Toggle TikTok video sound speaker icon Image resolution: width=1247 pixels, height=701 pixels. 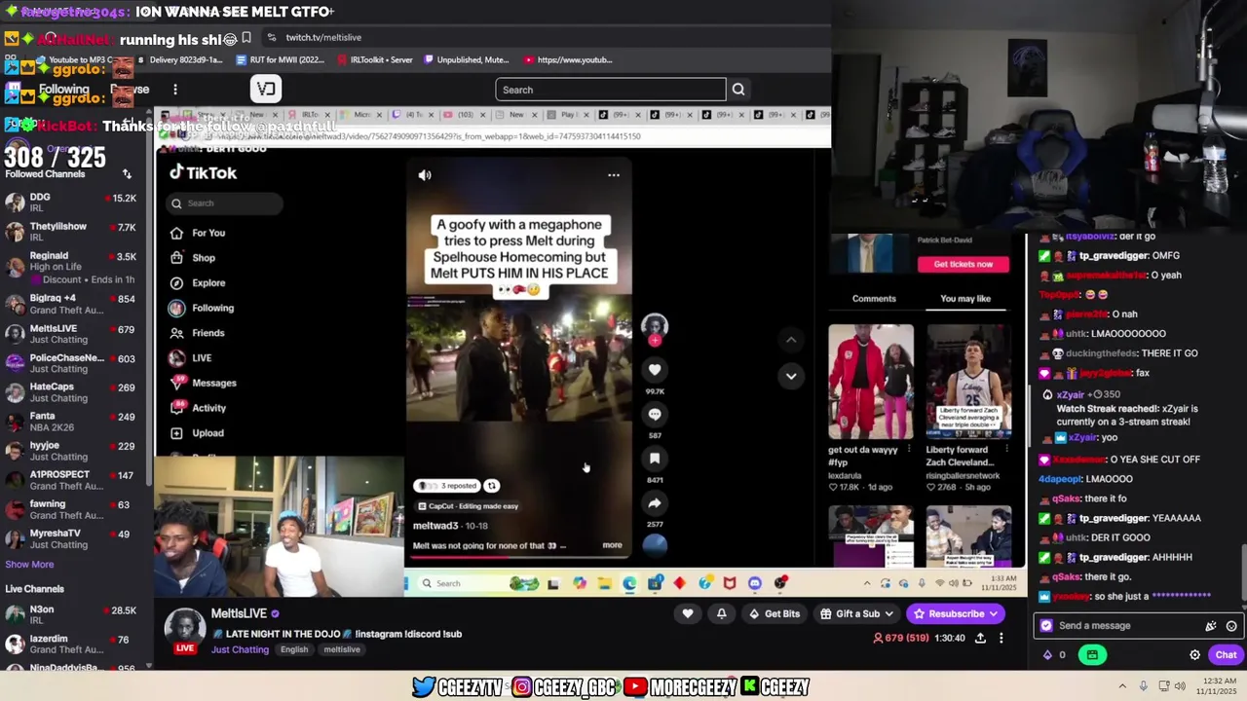tap(425, 175)
